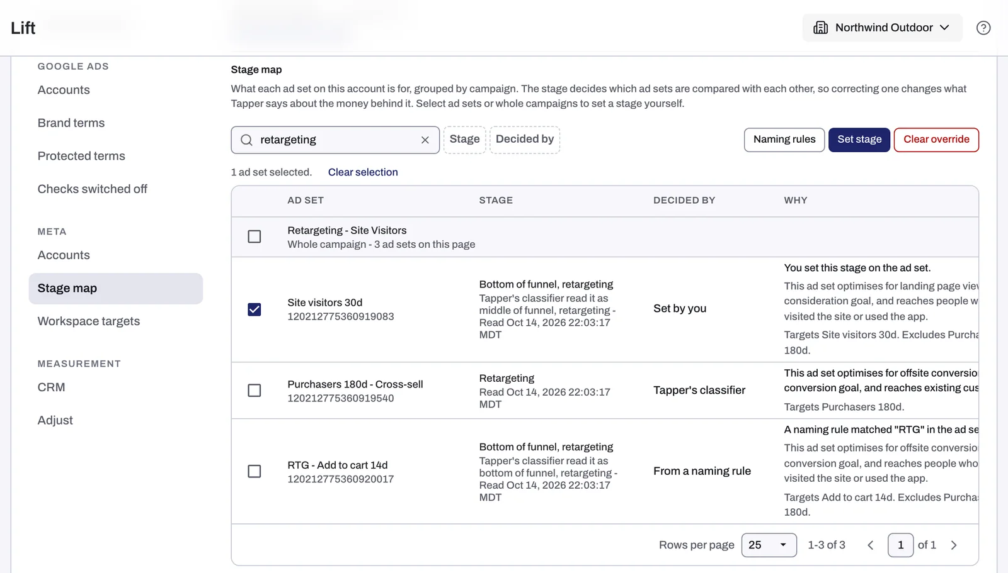Open Adjust measurement page
The height and width of the screenshot is (573, 1008).
point(55,420)
